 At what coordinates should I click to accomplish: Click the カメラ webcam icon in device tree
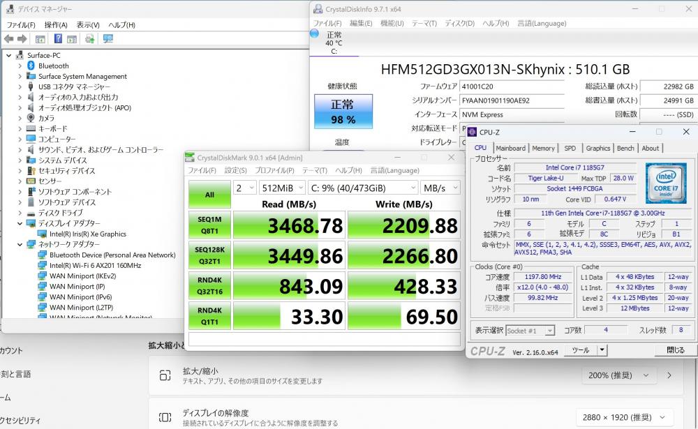[x=31, y=118]
